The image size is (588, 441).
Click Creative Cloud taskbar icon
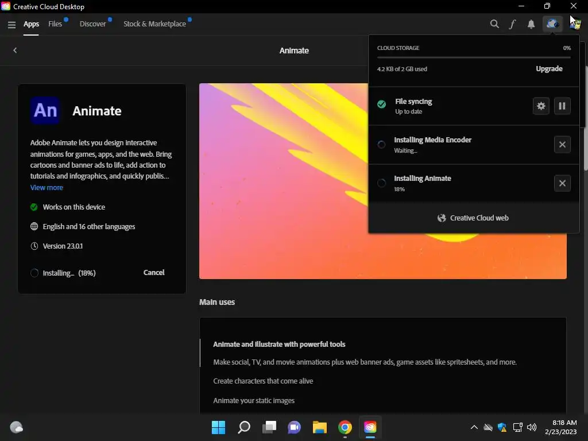[x=370, y=427]
